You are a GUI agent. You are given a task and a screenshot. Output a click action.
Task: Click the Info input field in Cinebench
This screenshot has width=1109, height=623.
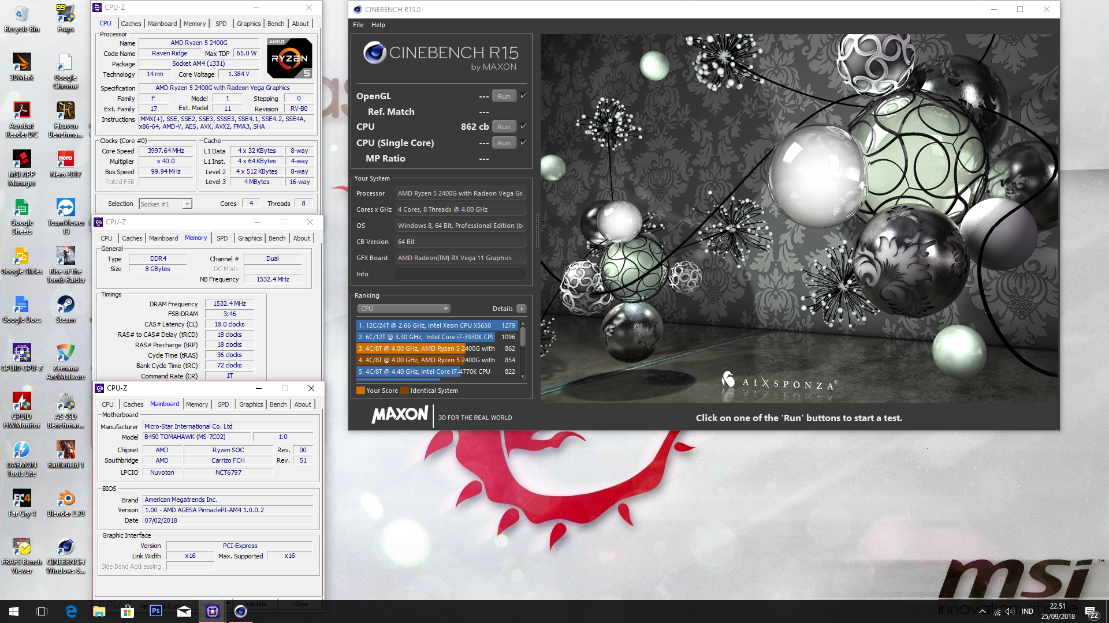click(460, 274)
